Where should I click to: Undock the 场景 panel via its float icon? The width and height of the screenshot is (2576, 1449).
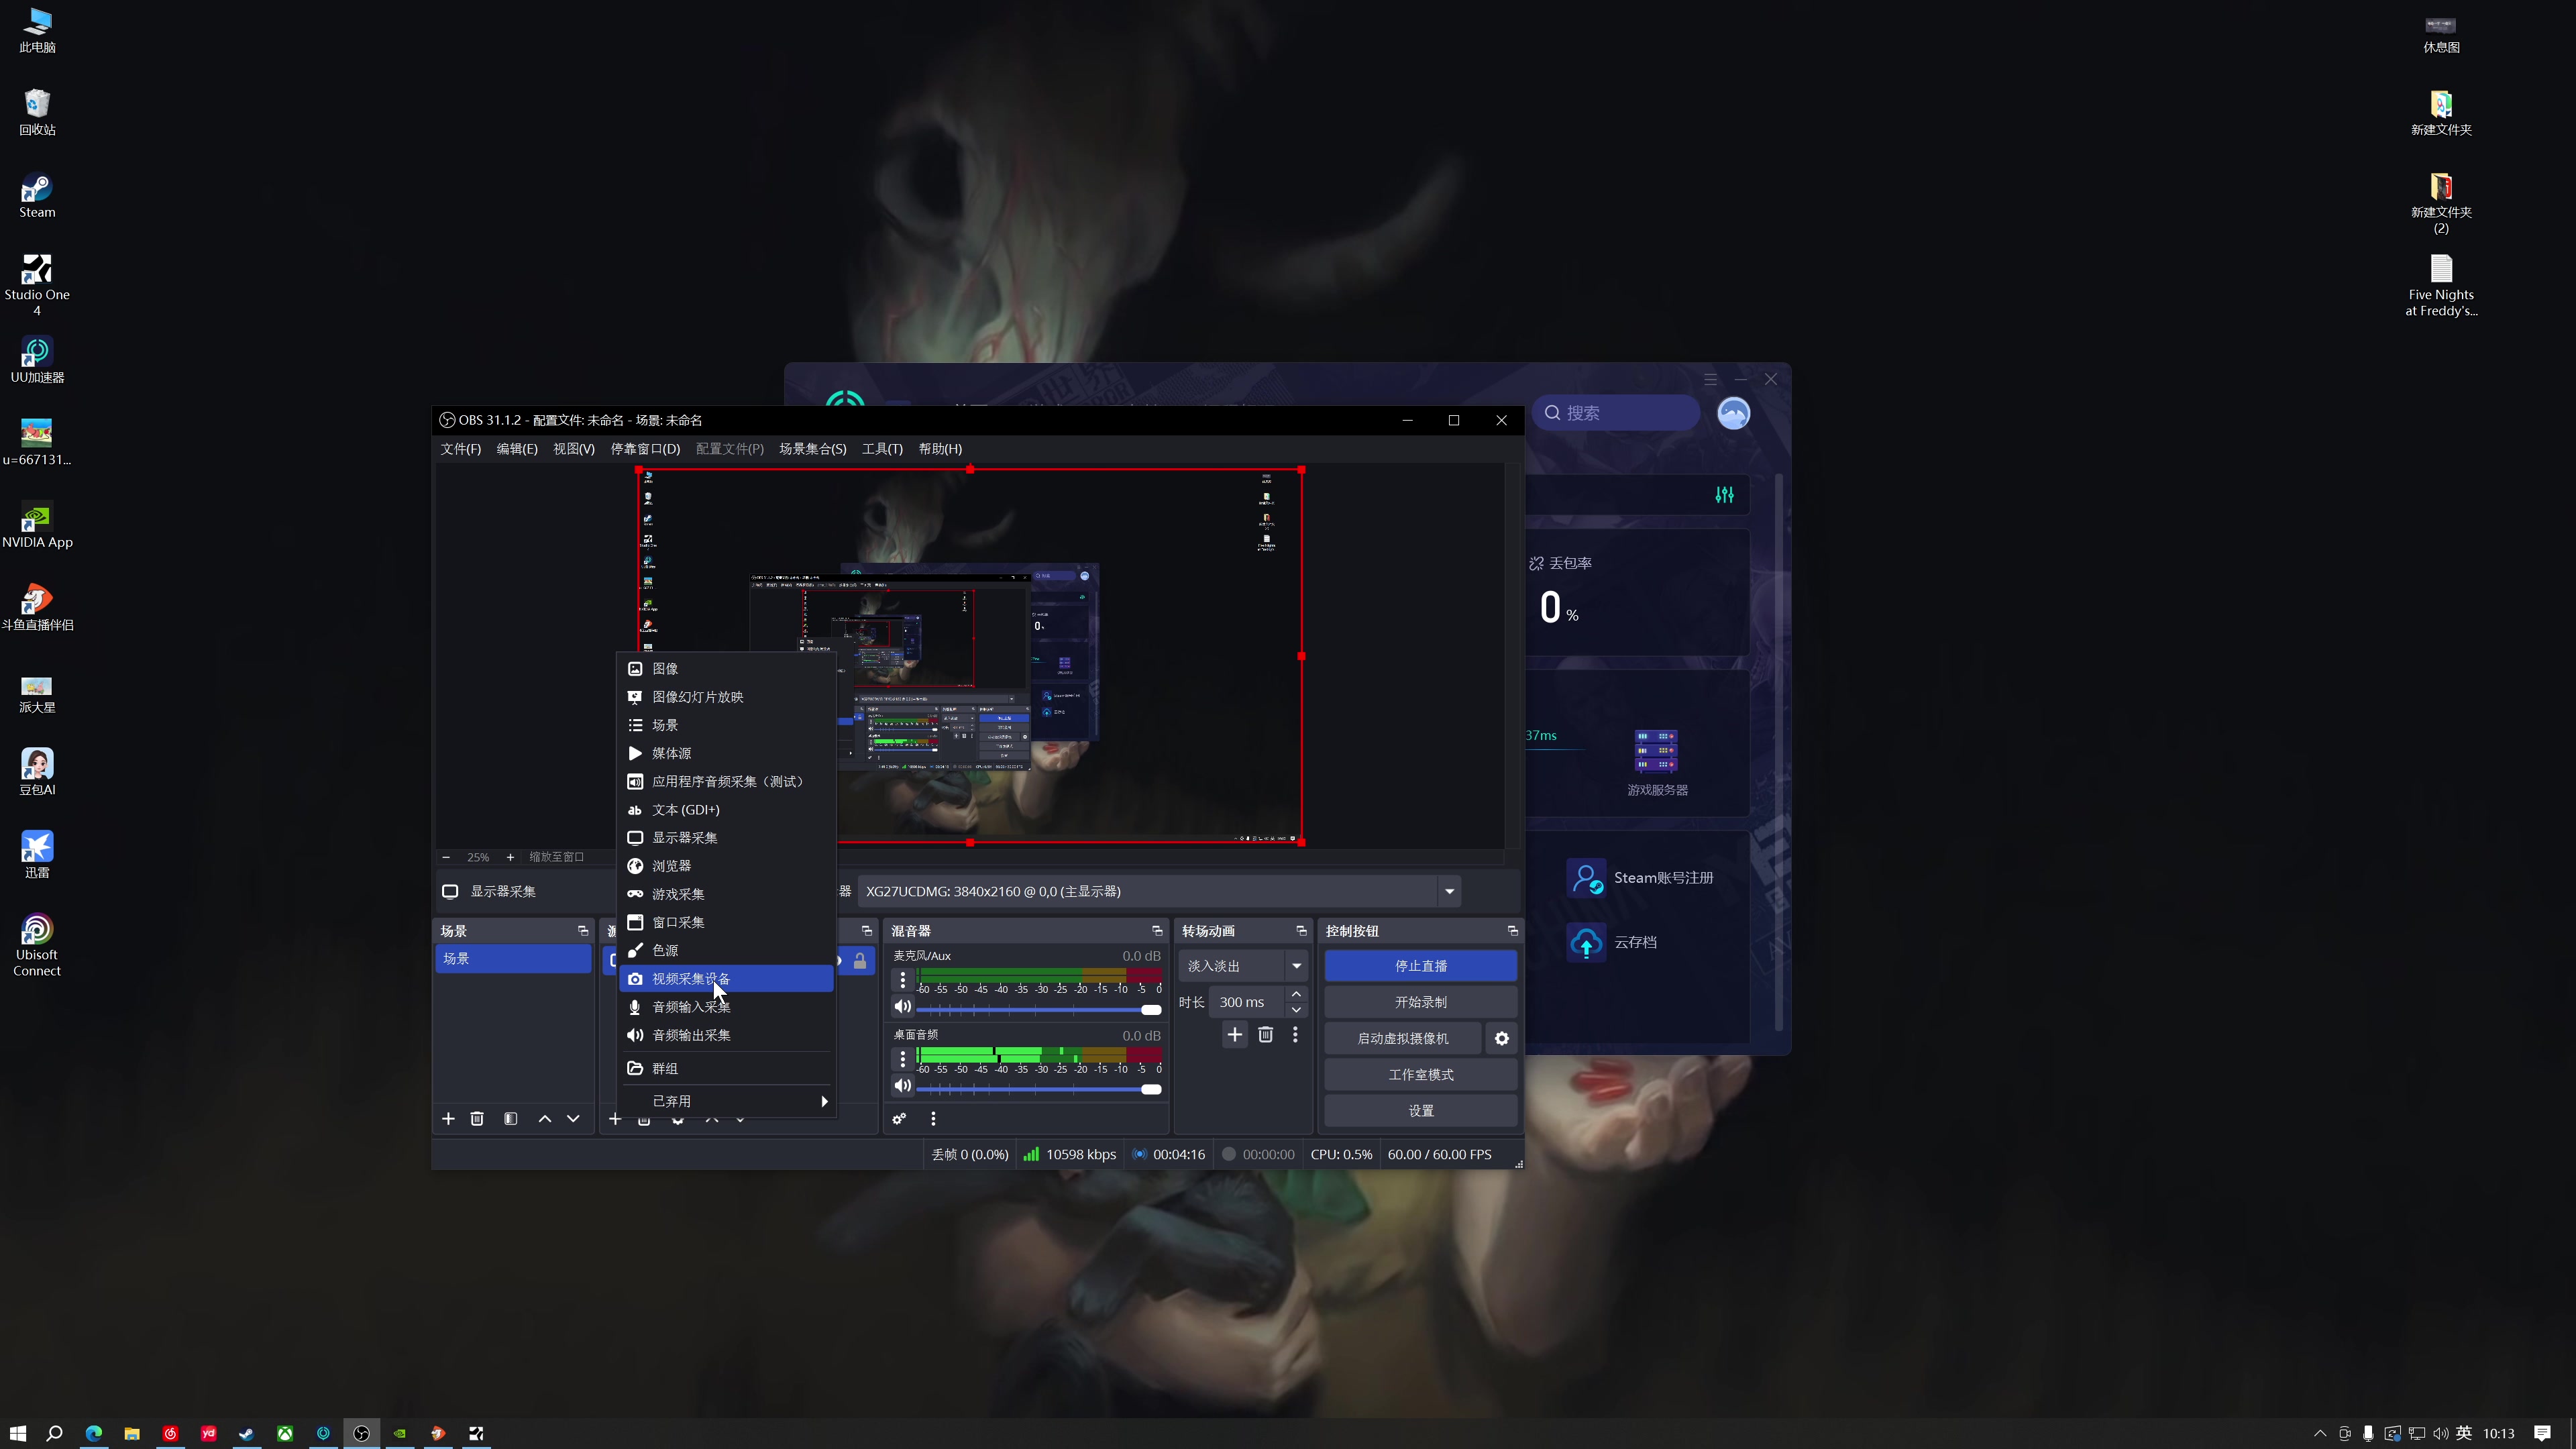583,931
